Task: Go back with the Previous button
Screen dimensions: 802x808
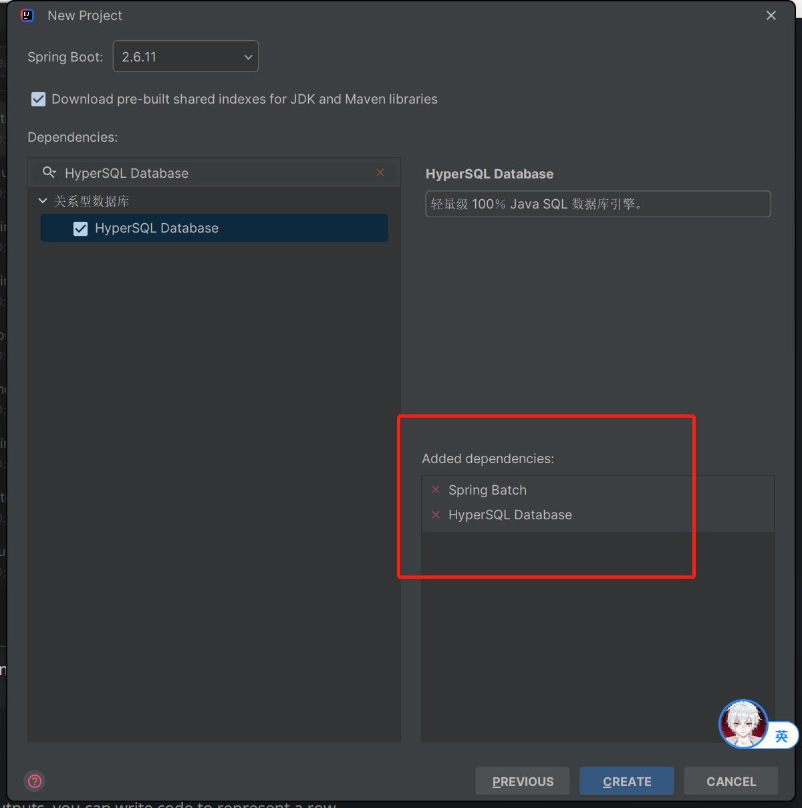Action: (523, 781)
